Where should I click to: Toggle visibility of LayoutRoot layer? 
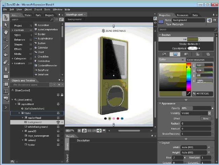tap(58, 104)
